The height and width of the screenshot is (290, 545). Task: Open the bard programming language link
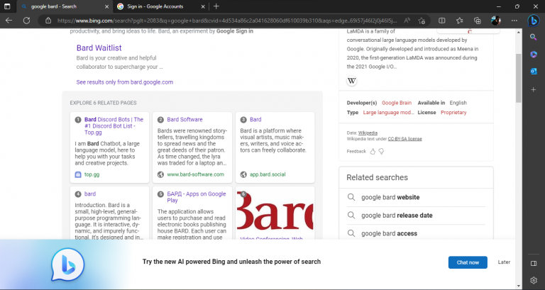(x=90, y=194)
